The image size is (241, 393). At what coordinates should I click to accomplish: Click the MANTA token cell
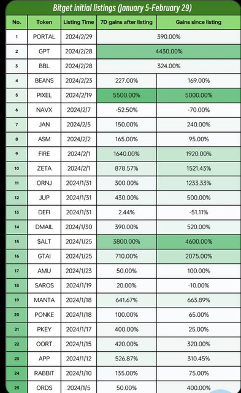pos(44,300)
